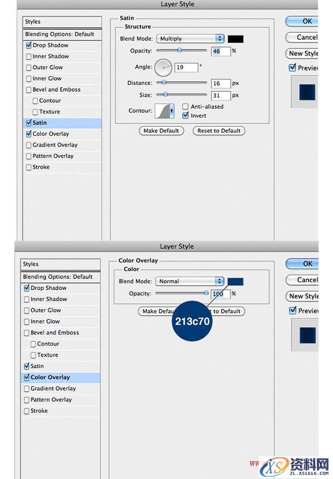Uncheck the Invert checkbox
This screenshot has height=479, width=333.
tap(186, 116)
